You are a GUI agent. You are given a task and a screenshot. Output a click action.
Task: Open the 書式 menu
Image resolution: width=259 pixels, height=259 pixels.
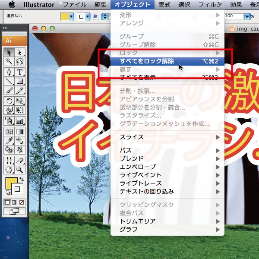point(164,5)
